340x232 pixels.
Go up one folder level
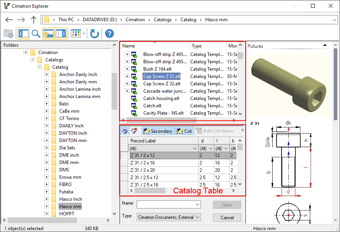[34, 20]
